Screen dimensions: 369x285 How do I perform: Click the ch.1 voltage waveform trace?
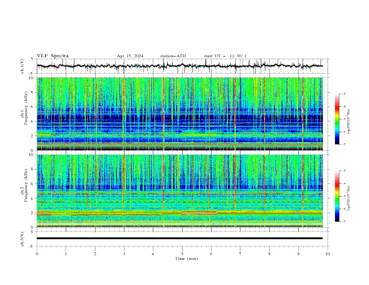pos(179,66)
